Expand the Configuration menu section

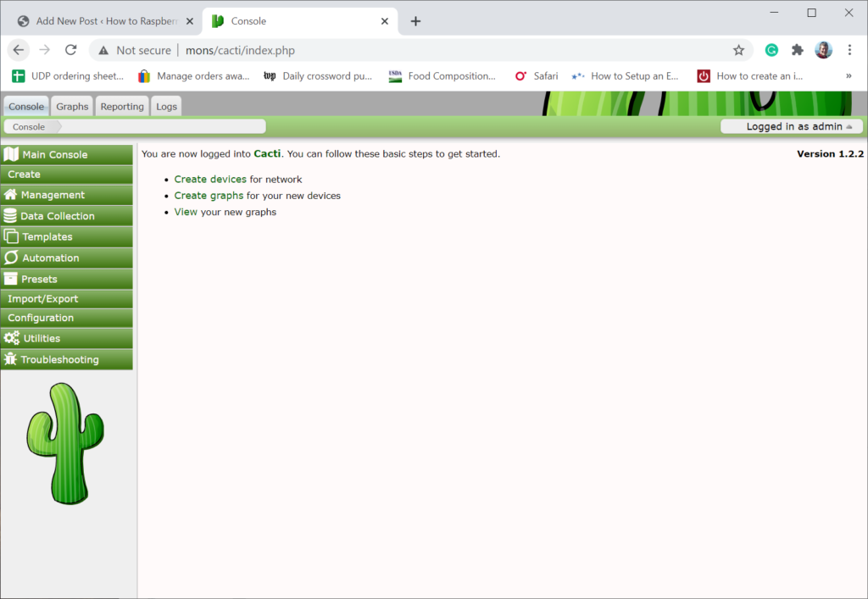point(67,318)
